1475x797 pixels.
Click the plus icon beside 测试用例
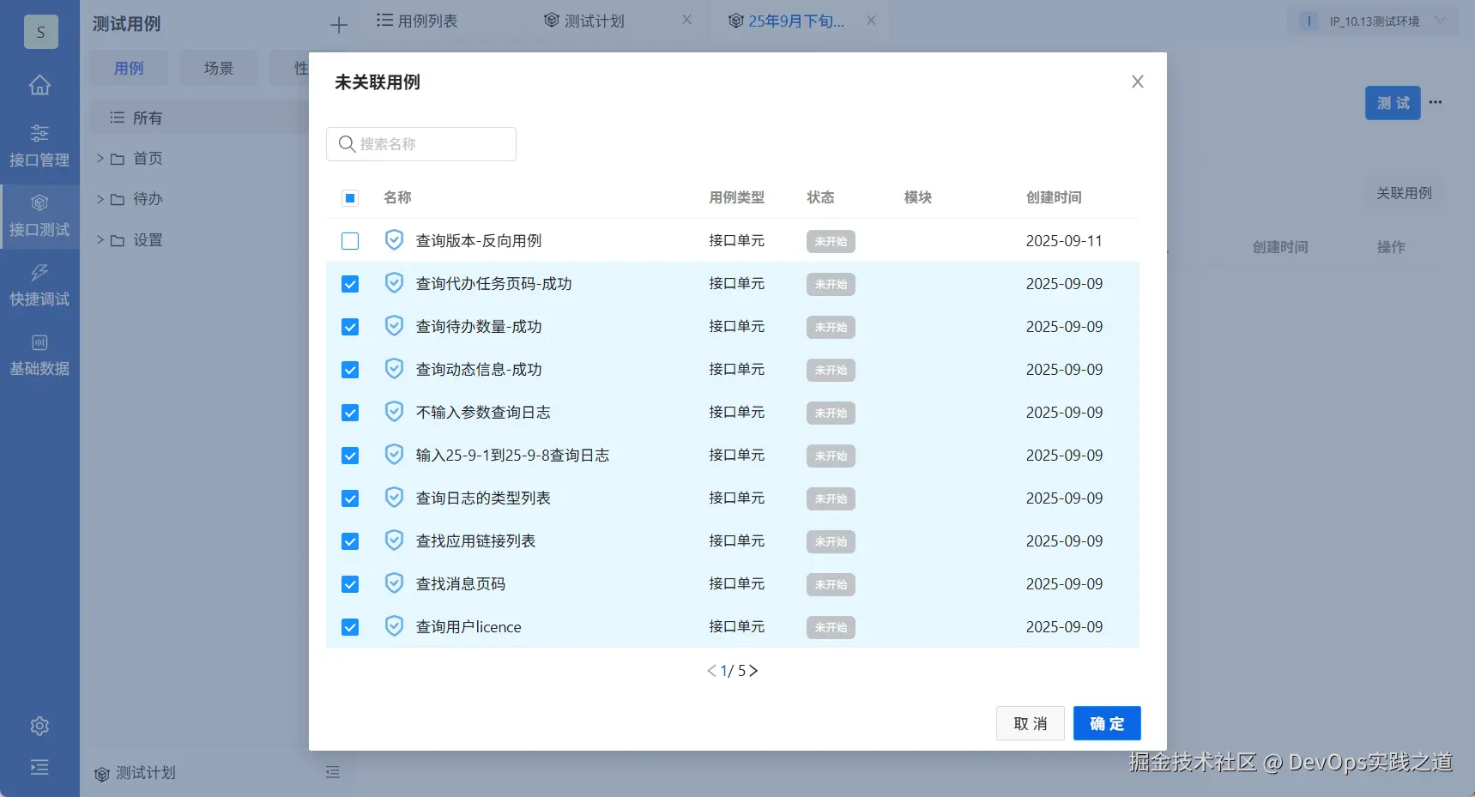tap(339, 25)
